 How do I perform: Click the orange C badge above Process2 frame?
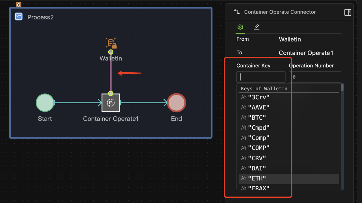click(x=18, y=5)
